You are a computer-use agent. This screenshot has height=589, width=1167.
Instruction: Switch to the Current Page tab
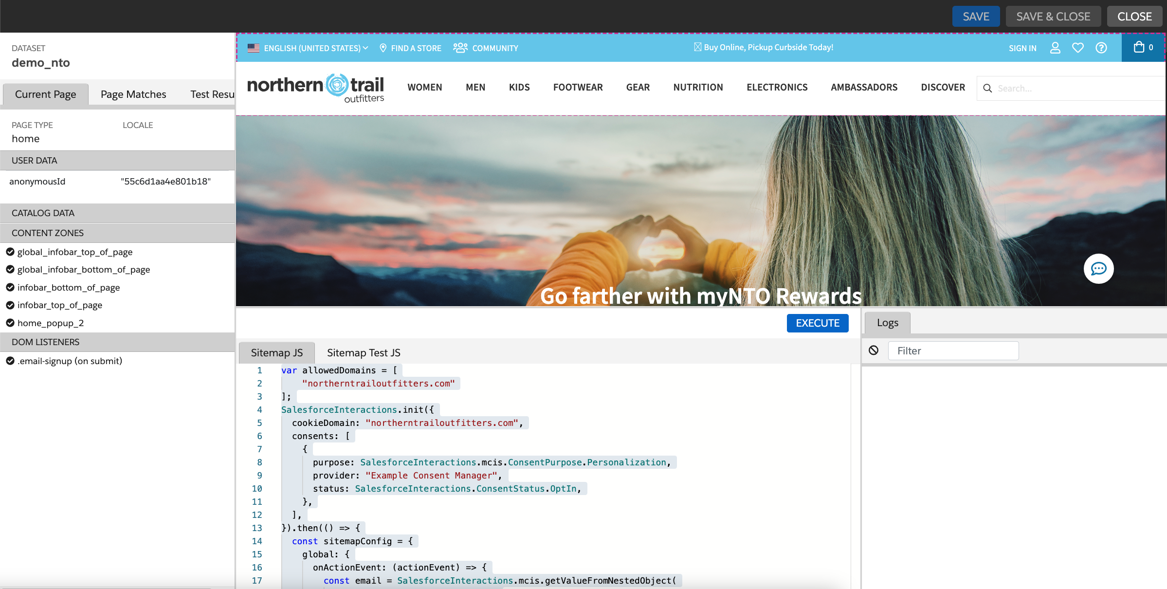coord(46,94)
